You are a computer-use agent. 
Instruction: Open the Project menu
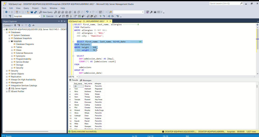coord(35,8)
